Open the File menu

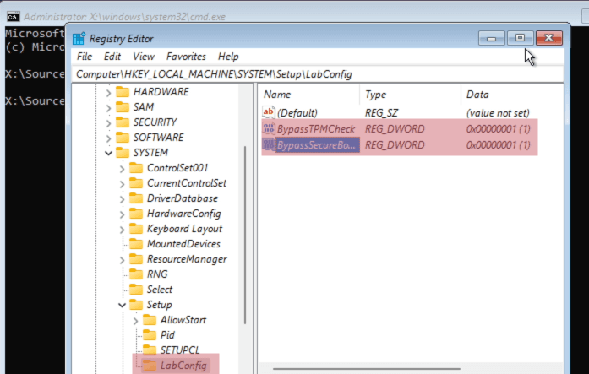tap(85, 57)
